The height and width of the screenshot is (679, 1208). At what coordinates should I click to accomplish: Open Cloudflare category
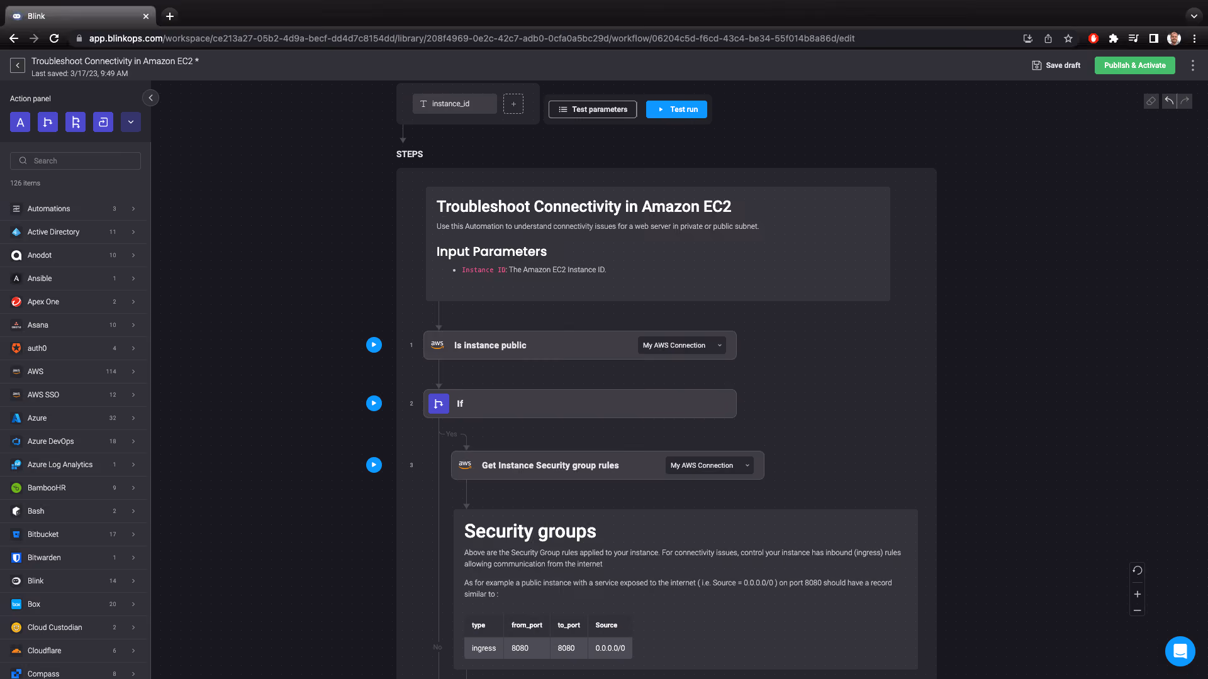click(73, 651)
